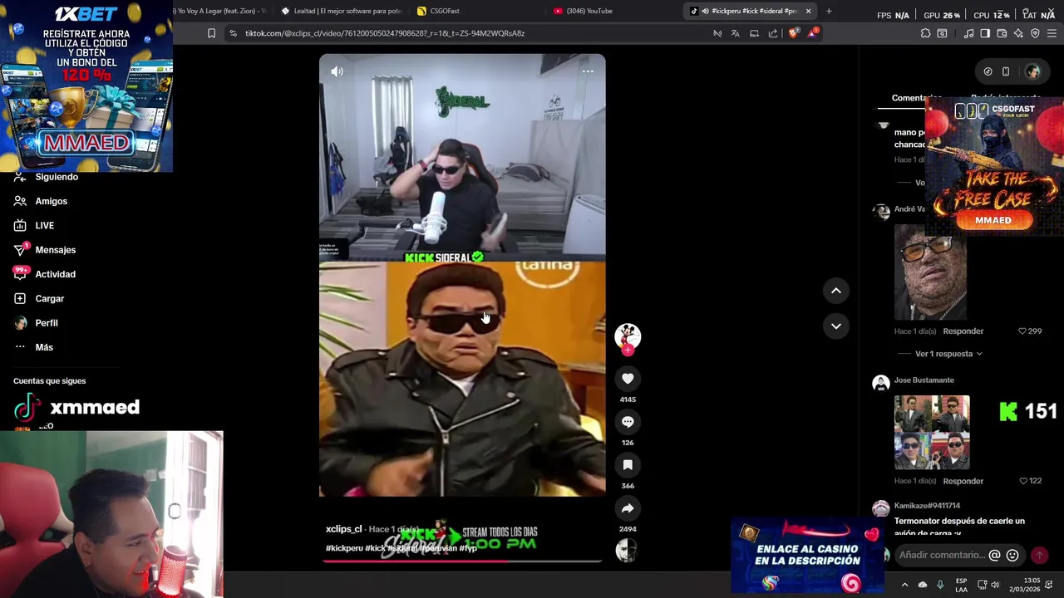Open Siguiendo in the TikTok sidebar
The image size is (1064, 598).
57,177
